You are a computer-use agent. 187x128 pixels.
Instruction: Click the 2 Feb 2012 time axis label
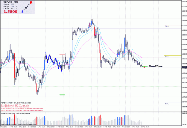click(x=4, y=127)
